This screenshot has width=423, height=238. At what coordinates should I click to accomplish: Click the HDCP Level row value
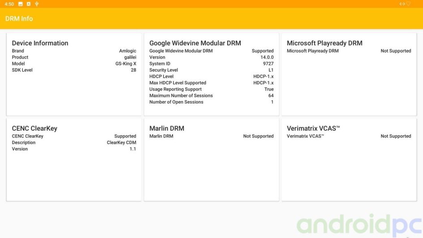click(263, 76)
